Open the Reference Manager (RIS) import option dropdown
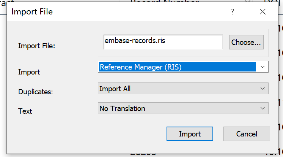283x157 pixels. 183,67
